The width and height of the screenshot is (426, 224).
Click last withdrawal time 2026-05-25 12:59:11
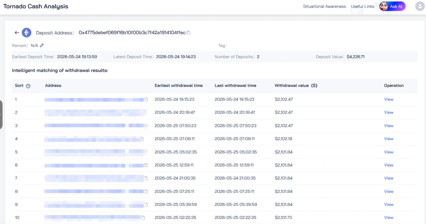[234, 165]
